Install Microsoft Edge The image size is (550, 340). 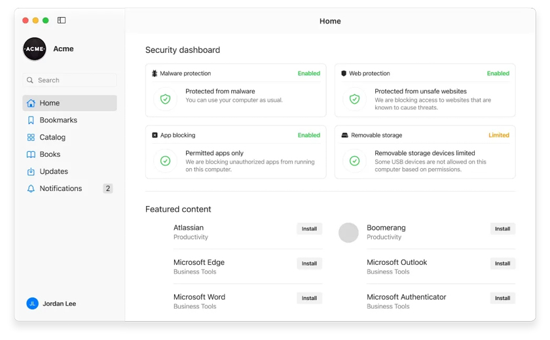pos(309,263)
